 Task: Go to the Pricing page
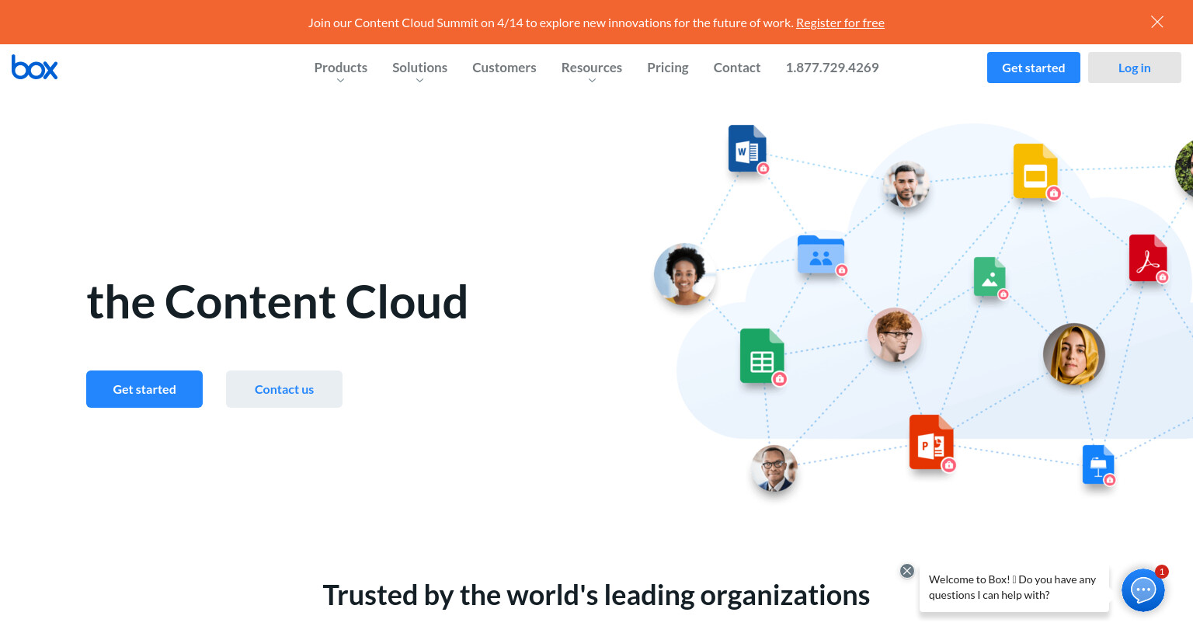click(x=668, y=68)
